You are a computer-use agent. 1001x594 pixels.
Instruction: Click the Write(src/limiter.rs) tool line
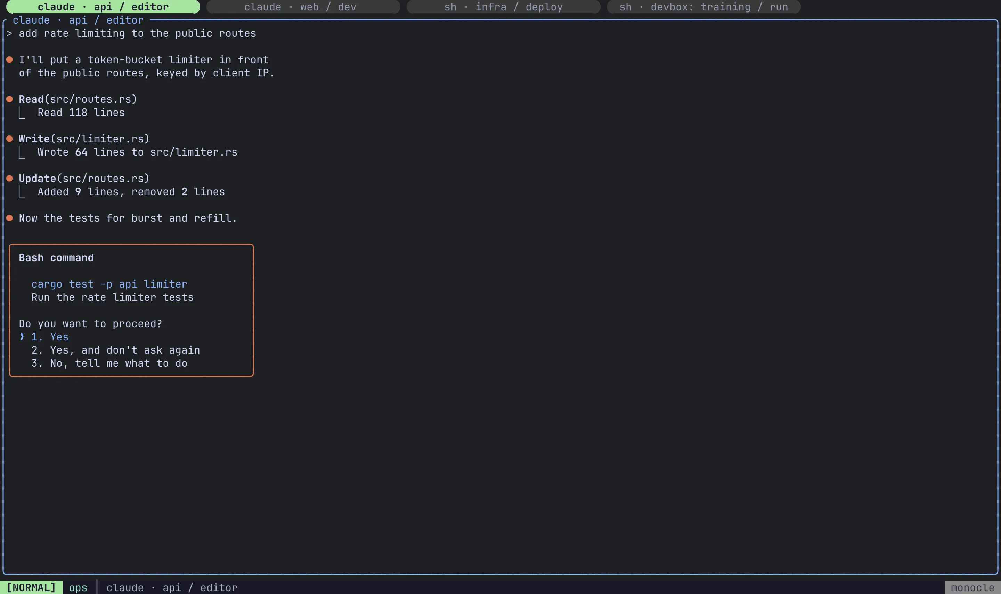[84, 139]
